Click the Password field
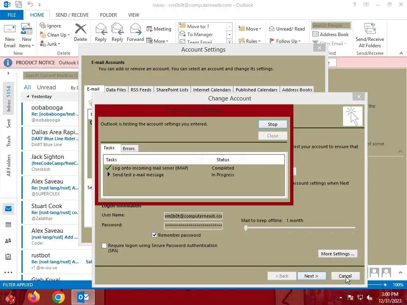 (x=193, y=226)
